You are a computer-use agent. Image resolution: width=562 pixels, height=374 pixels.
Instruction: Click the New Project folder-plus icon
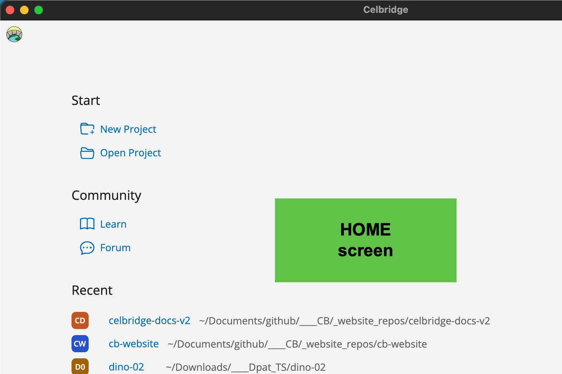[87, 129]
